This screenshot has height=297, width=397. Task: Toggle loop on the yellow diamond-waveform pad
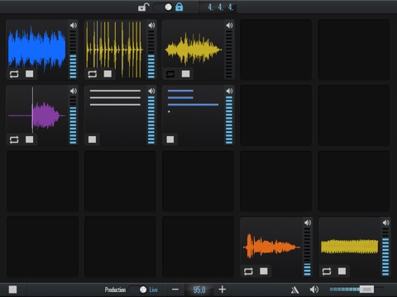pyautogui.click(x=170, y=74)
